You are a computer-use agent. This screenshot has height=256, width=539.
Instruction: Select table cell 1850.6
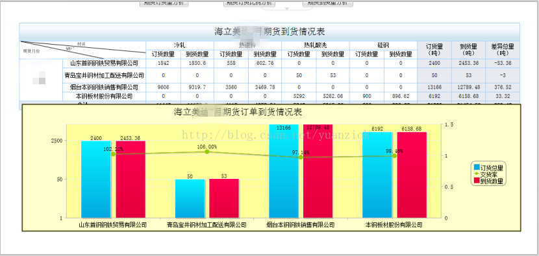pos(197,63)
